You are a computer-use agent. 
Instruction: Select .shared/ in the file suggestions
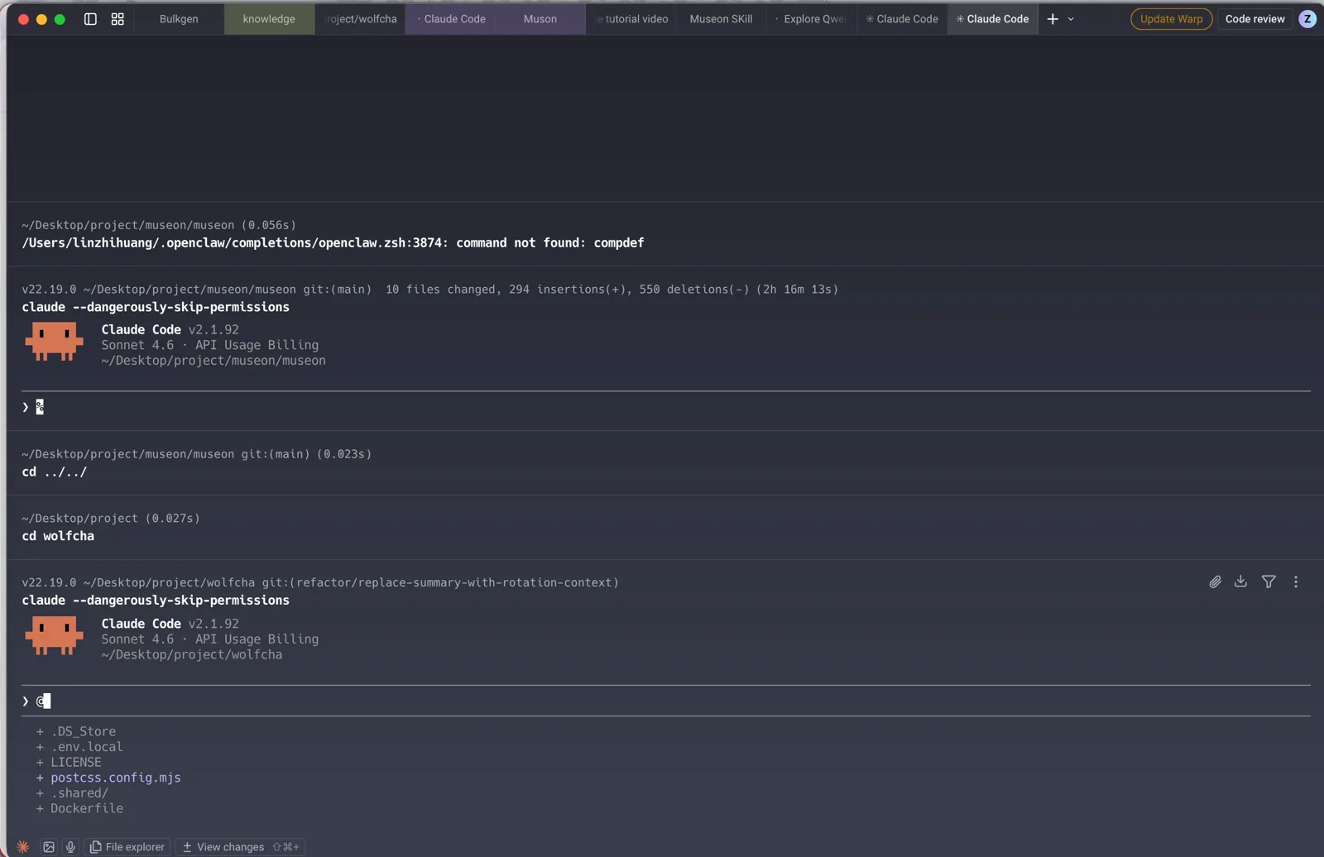pyautogui.click(x=79, y=793)
